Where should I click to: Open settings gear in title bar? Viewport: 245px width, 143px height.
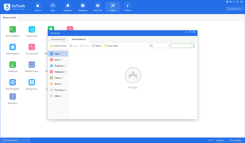[x=231, y=2]
